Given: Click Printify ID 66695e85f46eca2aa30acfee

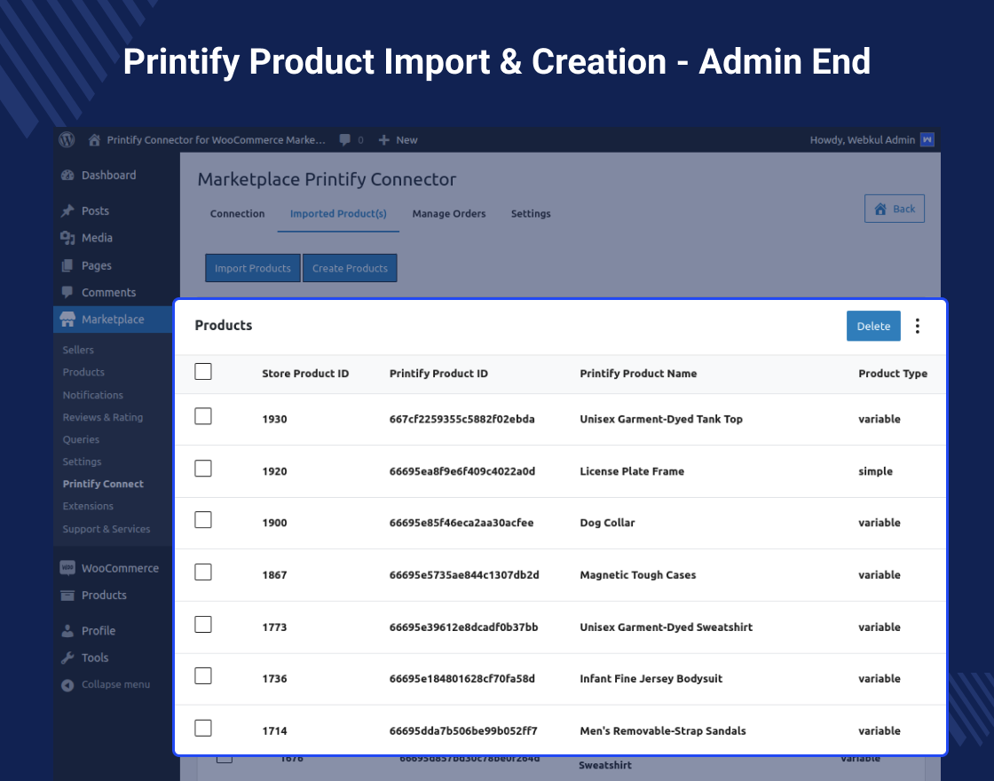Looking at the screenshot, I should (461, 523).
